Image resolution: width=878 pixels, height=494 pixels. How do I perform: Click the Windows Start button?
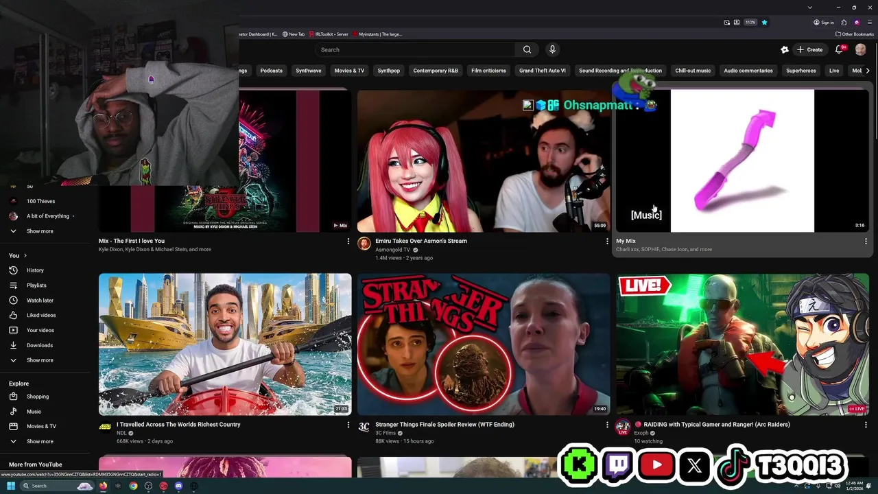(x=11, y=486)
